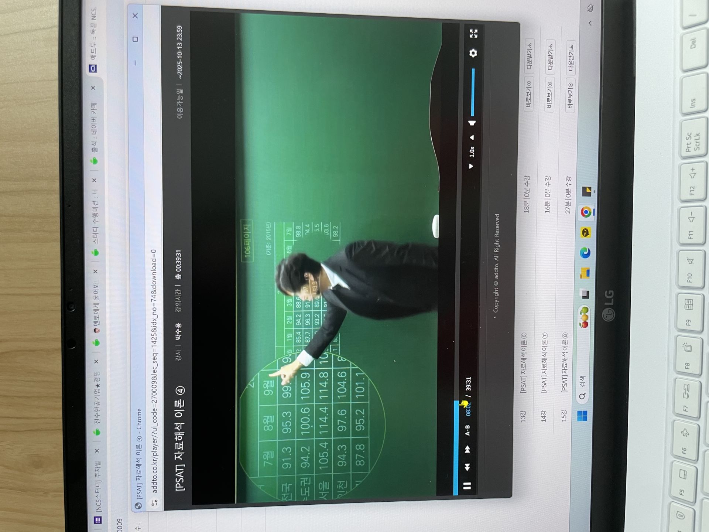Viewport: 709px width, 532px height.
Task: Click 다운받기 for lecture 15강
Action: [571, 58]
